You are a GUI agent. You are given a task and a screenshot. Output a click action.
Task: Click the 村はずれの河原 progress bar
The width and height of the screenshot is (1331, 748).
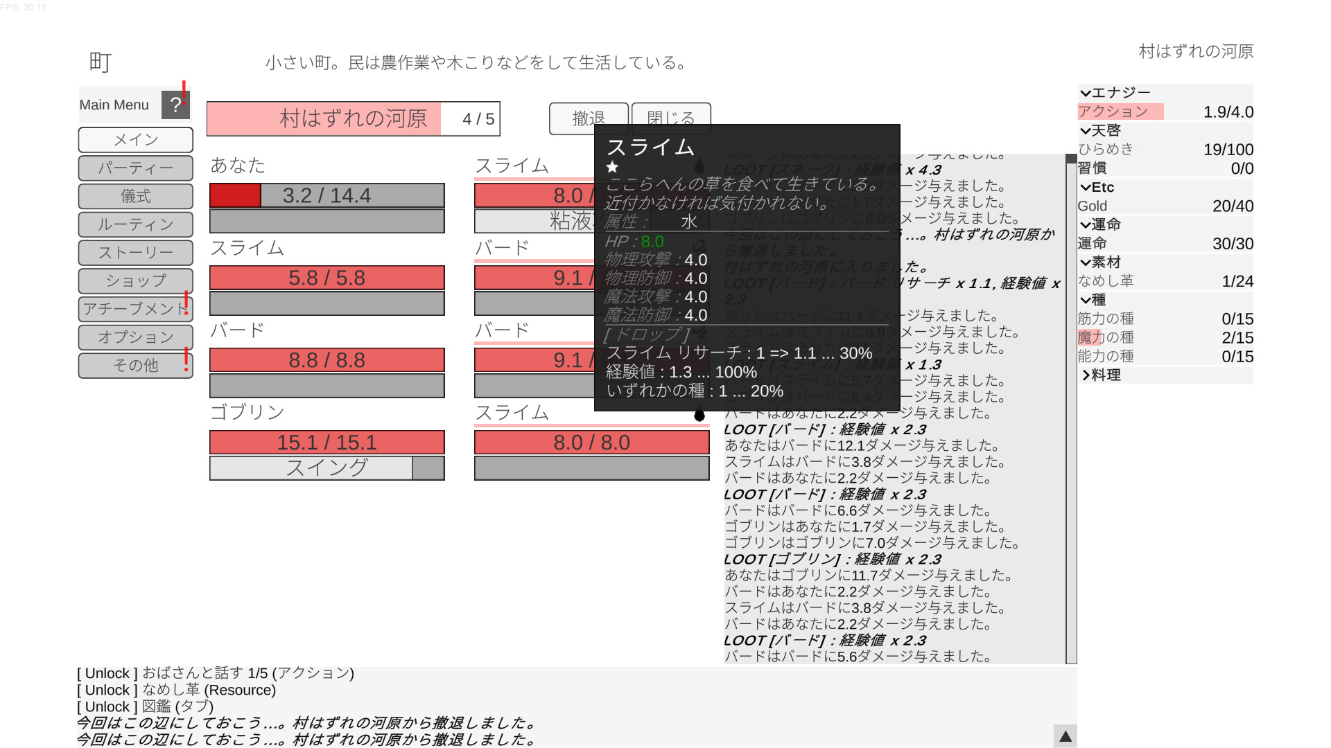point(353,119)
